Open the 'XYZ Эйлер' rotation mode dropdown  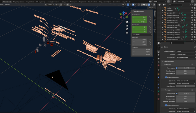(139, 35)
